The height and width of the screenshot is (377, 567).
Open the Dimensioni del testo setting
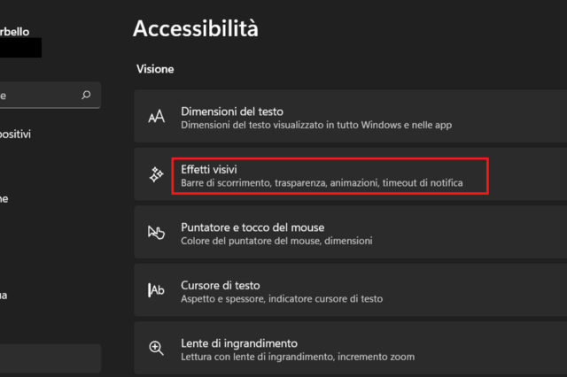point(232,112)
